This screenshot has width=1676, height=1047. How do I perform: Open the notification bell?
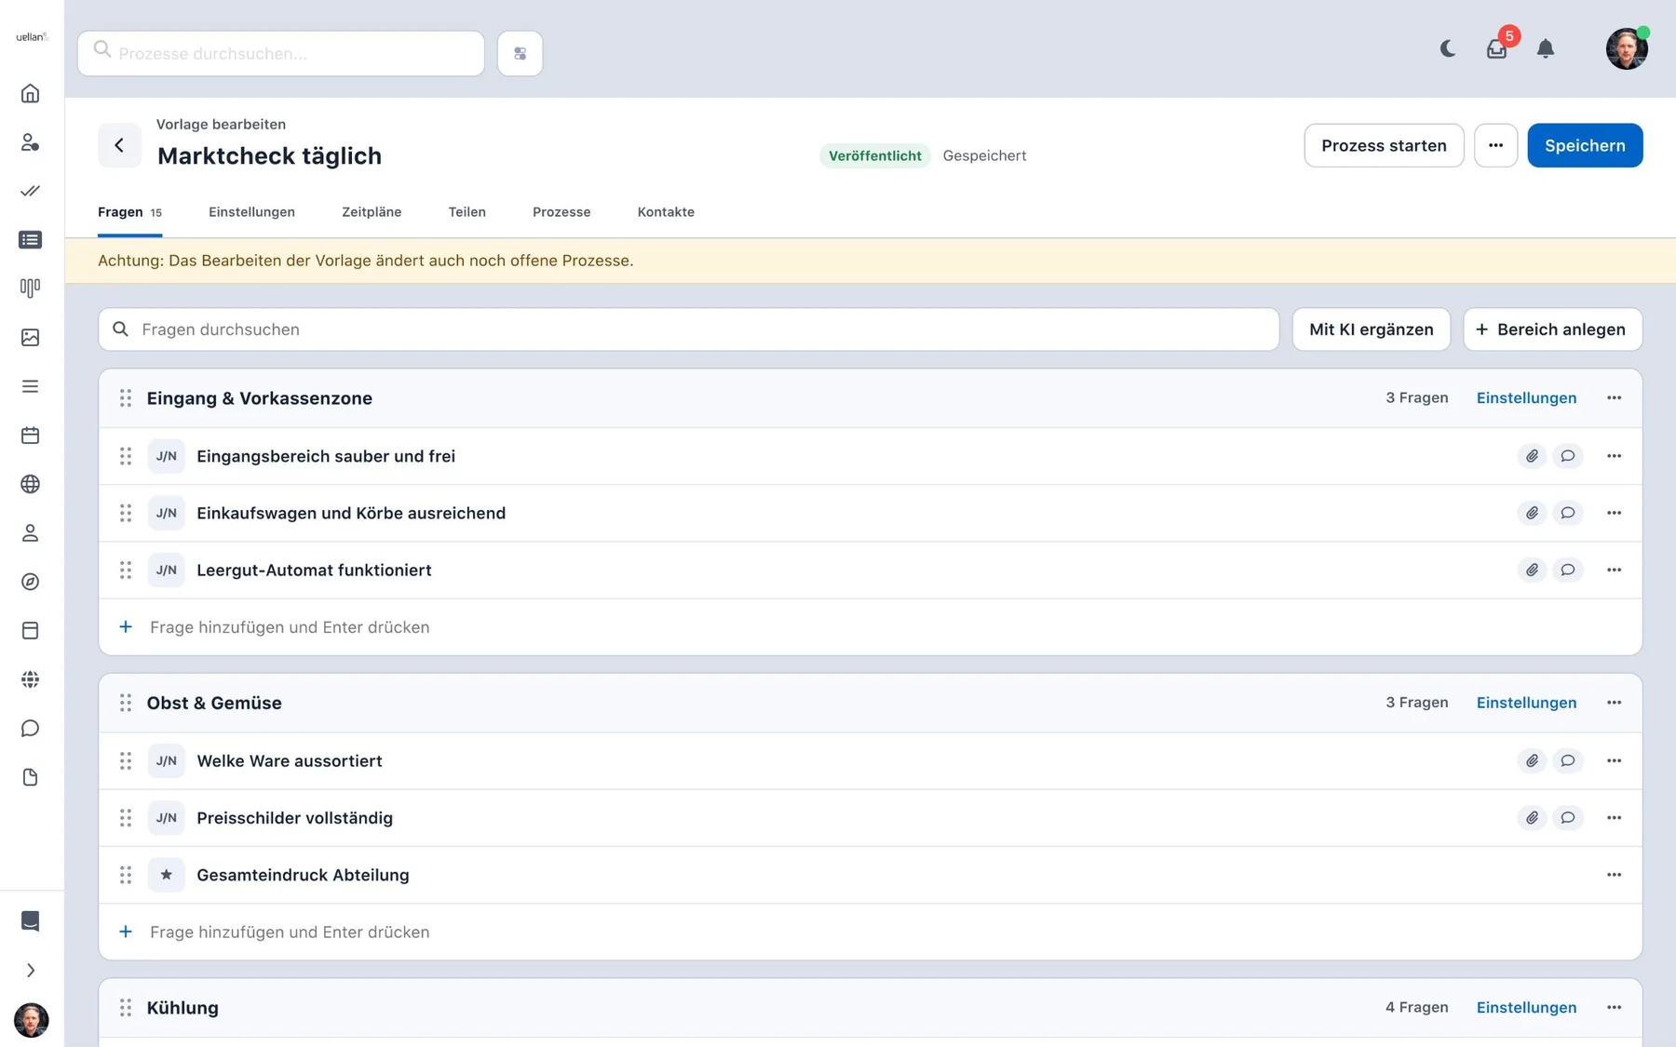tap(1546, 48)
